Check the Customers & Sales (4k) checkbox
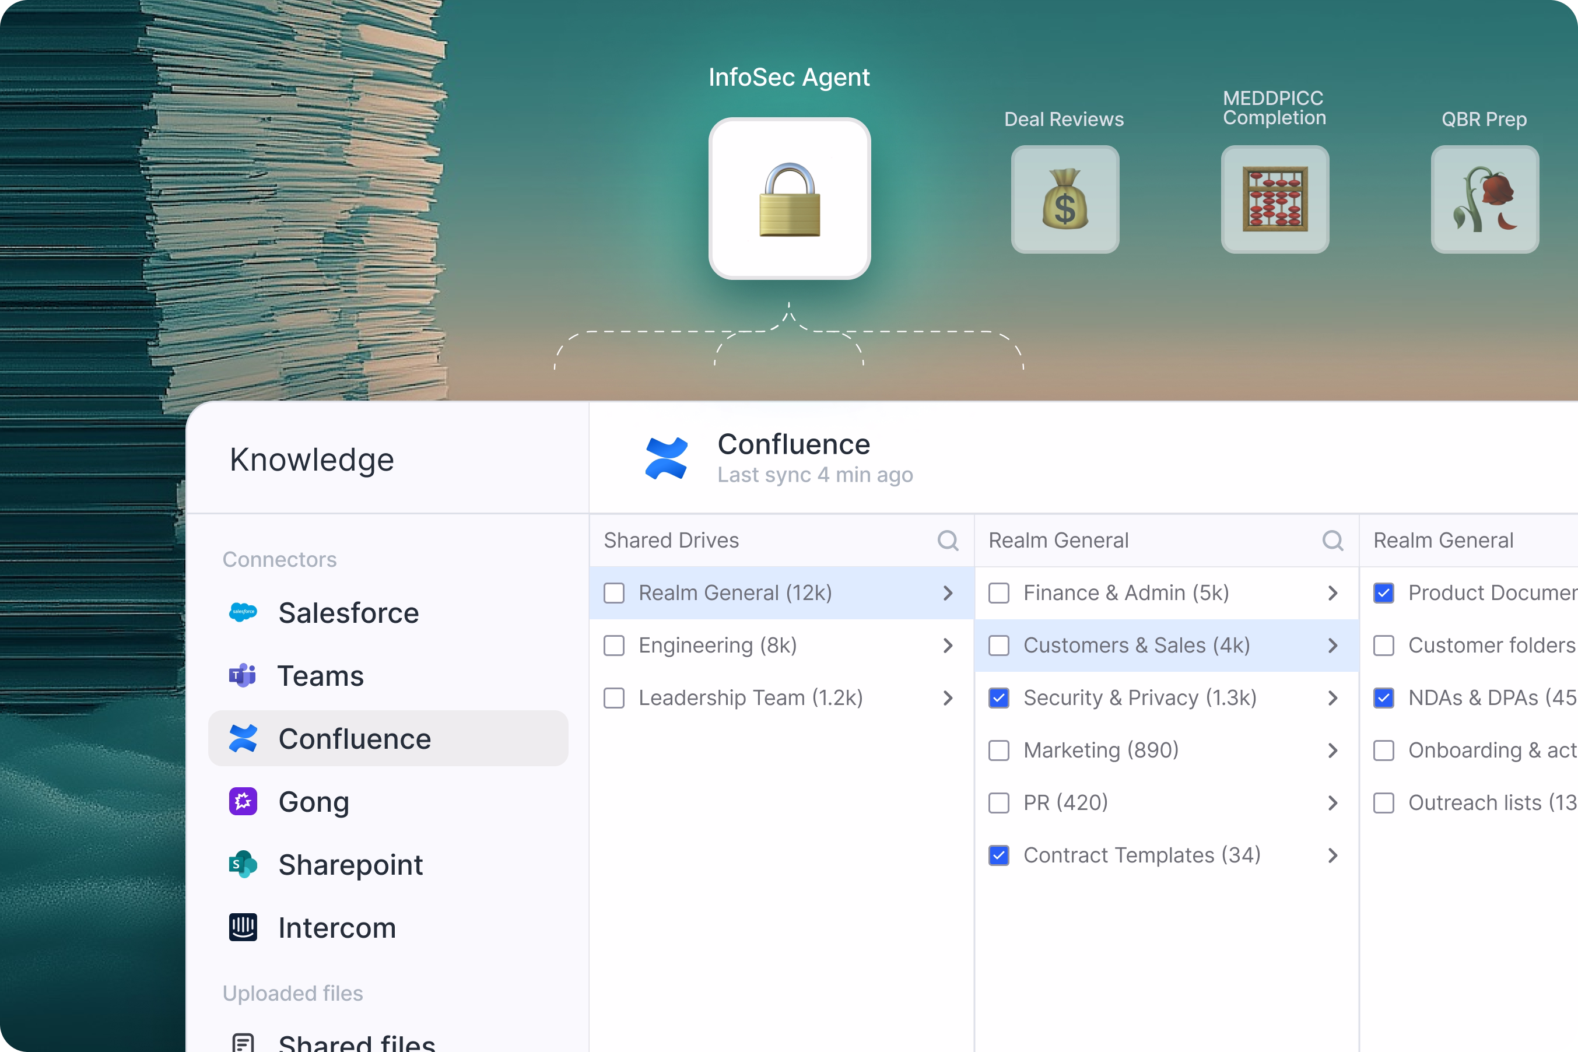1578x1052 pixels. (x=999, y=646)
